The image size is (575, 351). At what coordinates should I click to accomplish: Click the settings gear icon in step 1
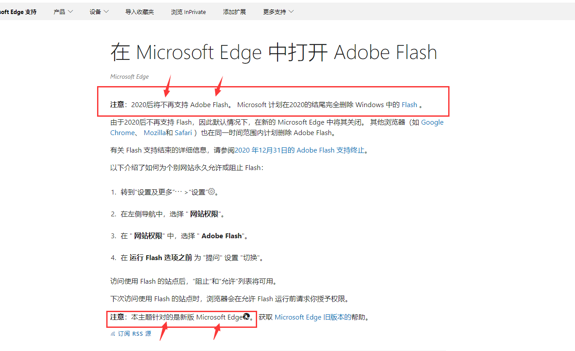212,191
